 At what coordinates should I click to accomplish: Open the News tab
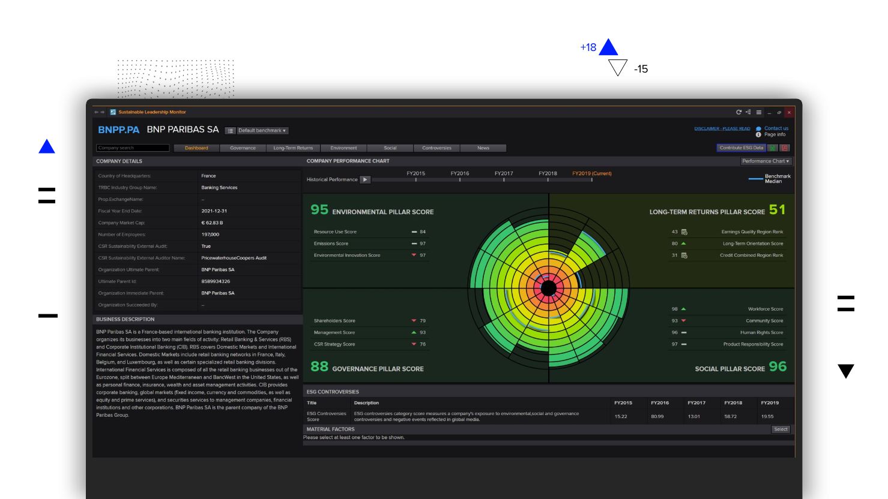[483, 148]
